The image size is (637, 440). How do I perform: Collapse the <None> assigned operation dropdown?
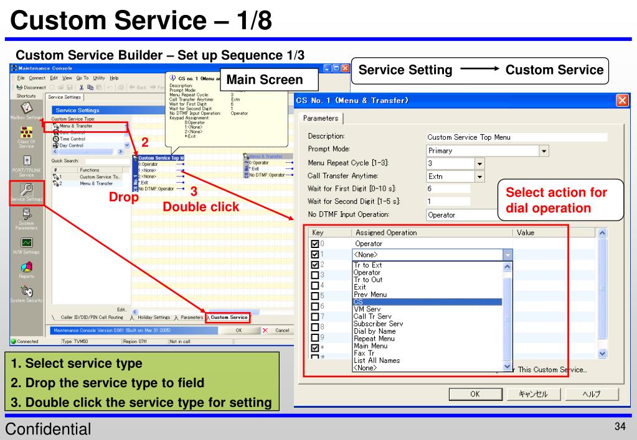coord(507,255)
